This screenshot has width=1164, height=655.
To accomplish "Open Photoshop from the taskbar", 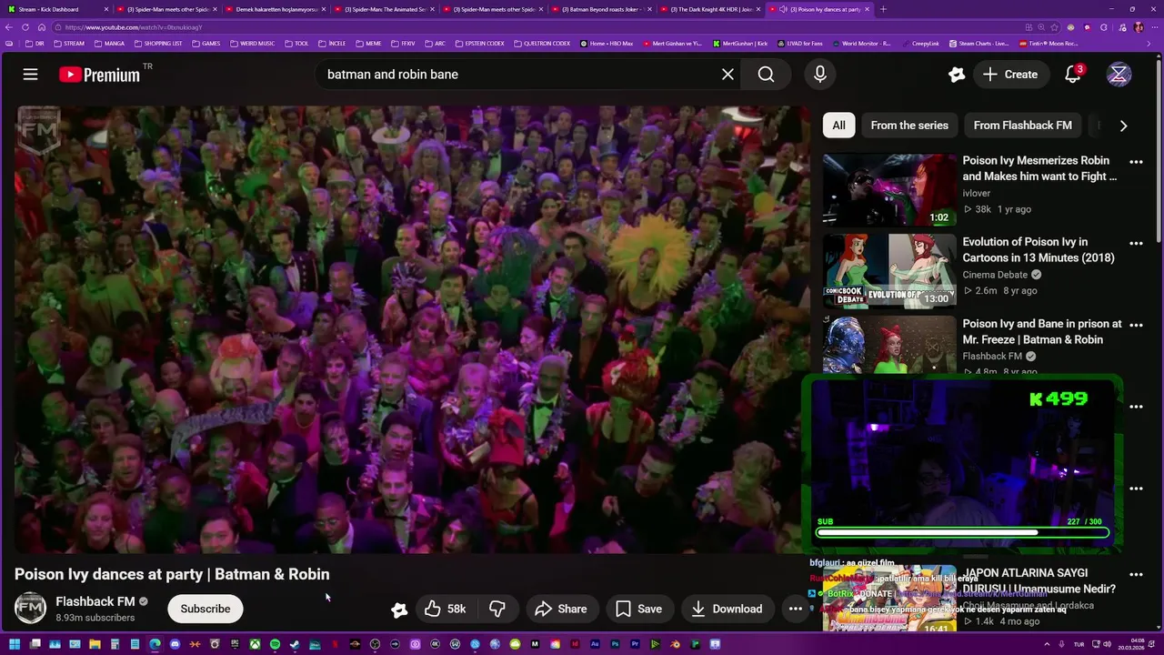I will click(615, 645).
